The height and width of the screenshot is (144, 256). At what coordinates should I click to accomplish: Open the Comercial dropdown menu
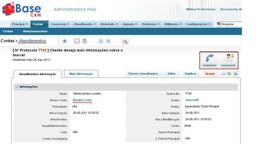(60, 24)
